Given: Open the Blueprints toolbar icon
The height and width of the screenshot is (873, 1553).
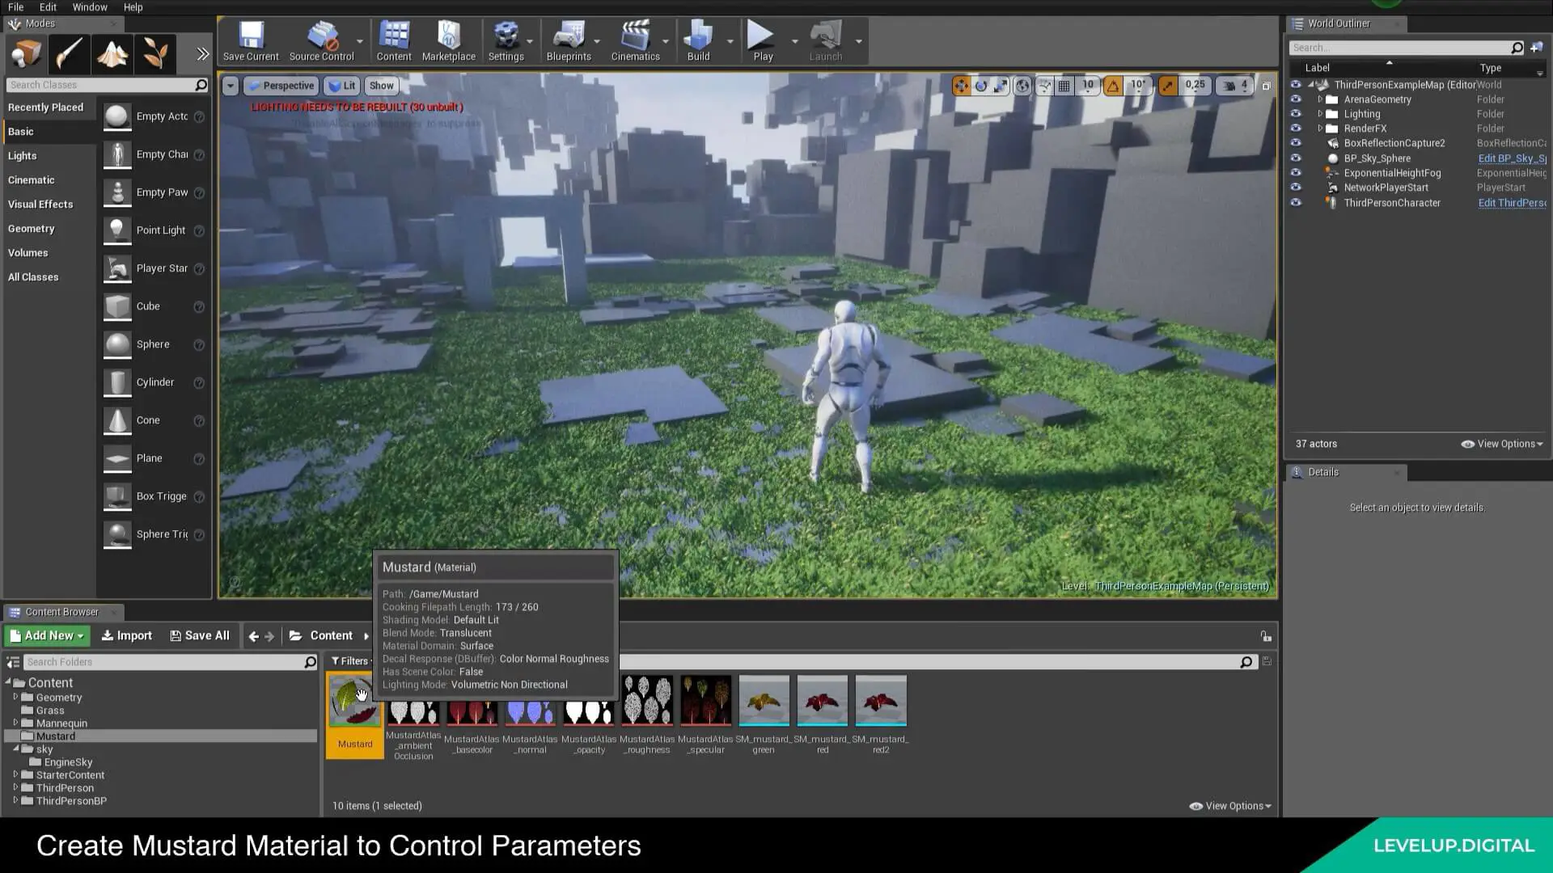Looking at the screenshot, I should (569, 41).
